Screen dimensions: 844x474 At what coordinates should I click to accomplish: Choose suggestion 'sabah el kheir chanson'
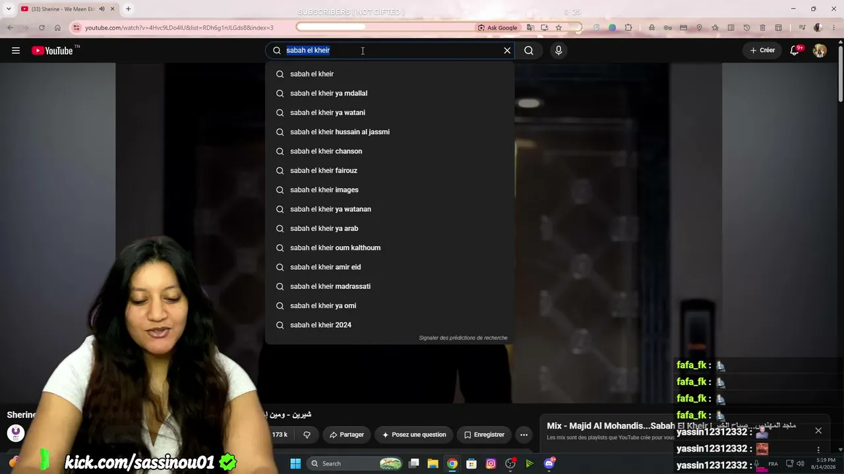[x=390, y=151]
